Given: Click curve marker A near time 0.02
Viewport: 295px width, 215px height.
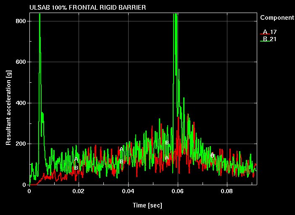Looking at the screenshot, I should coord(76,159).
